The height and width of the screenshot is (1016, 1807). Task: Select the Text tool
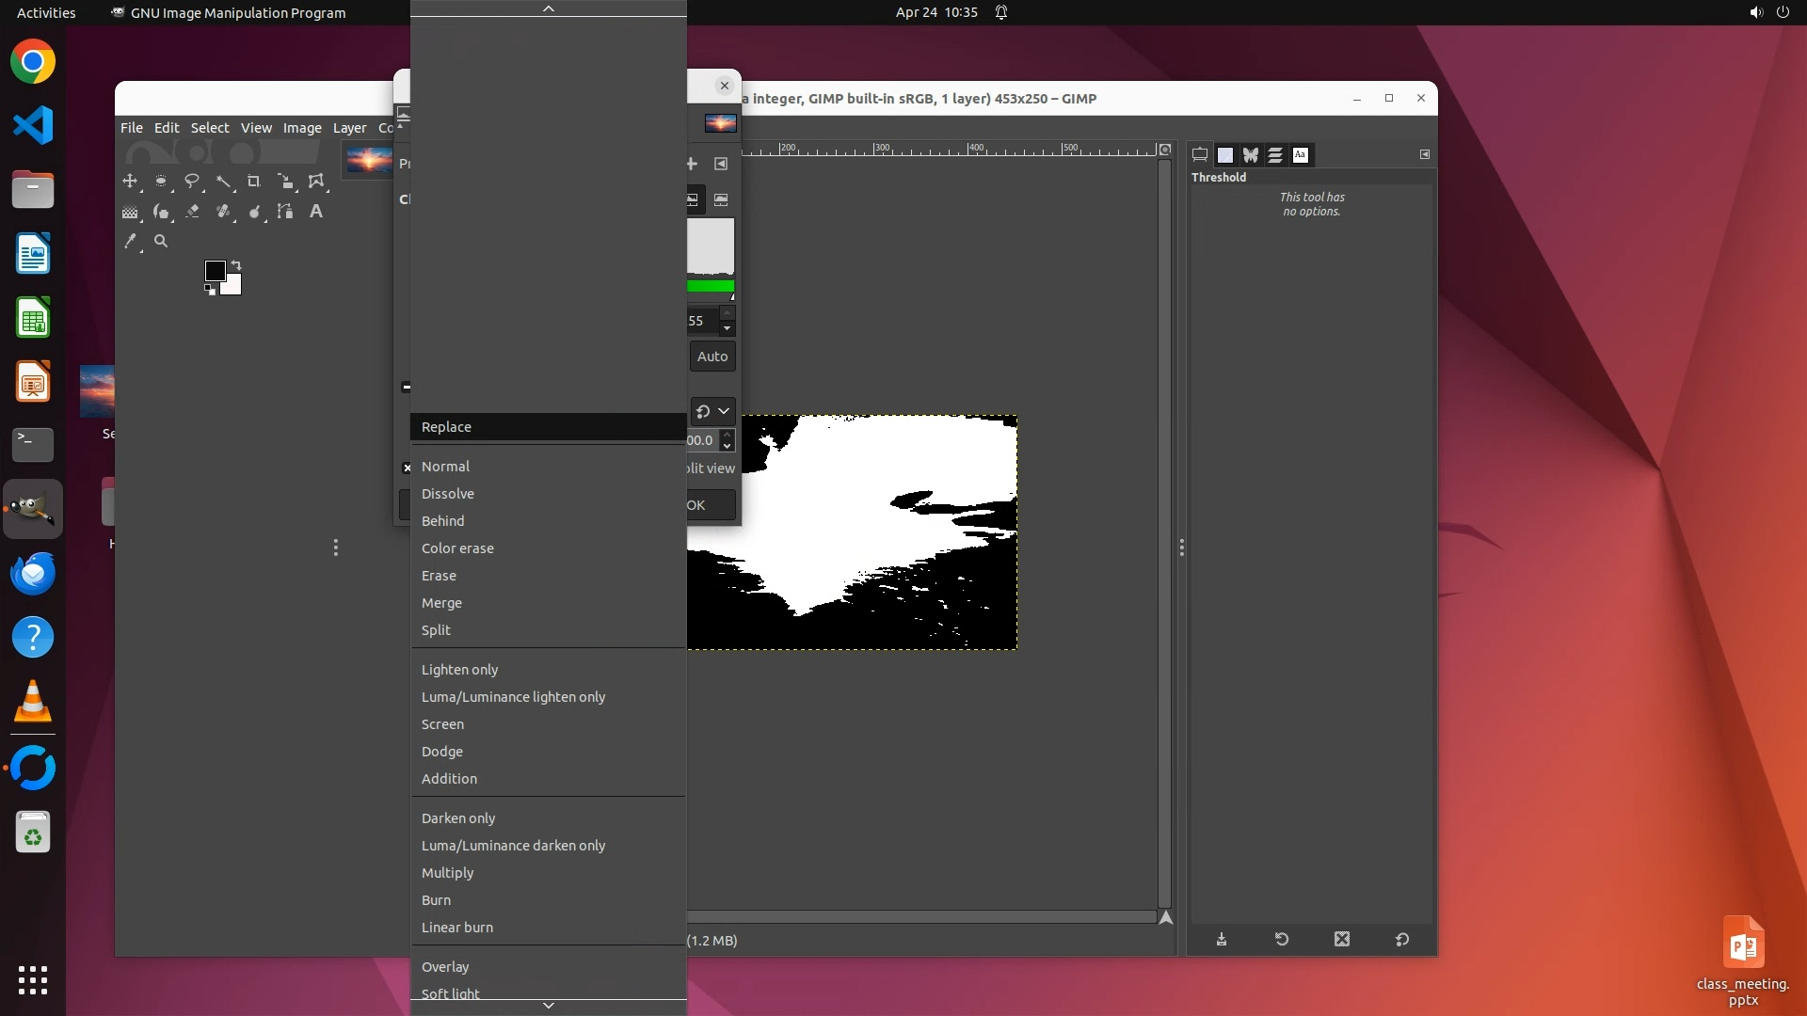pos(316,212)
